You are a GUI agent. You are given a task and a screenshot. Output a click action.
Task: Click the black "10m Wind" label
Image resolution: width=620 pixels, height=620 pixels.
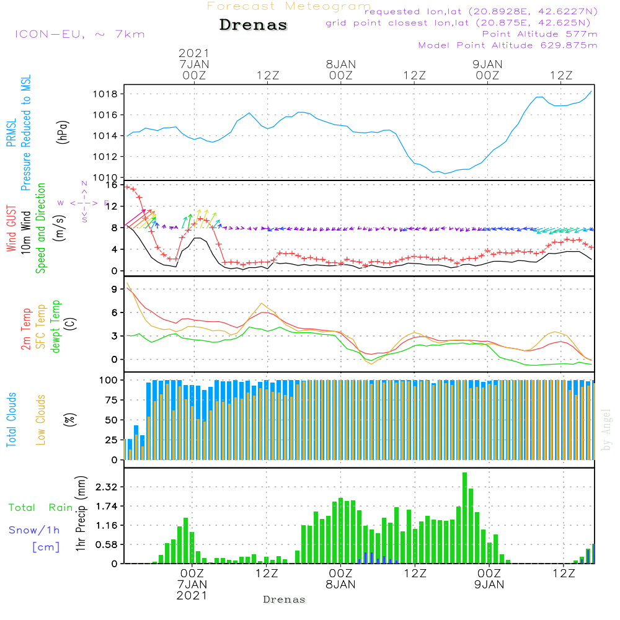25,232
